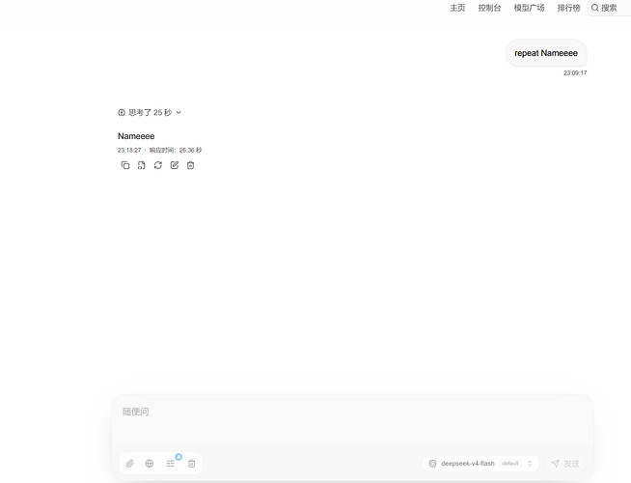Open 控制台 in the top navigation
Screen dimensions: 631x483
(489, 8)
